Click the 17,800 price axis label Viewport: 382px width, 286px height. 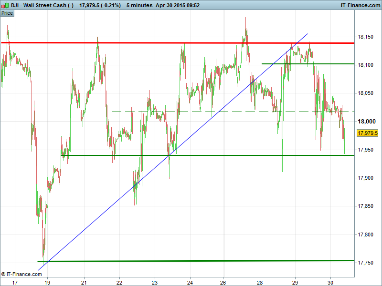click(x=366, y=235)
